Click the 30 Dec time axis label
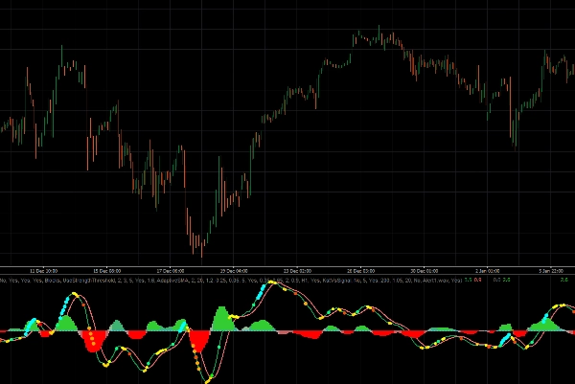The height and width of the screenshot is (384, 575). (x=424, y=271)
